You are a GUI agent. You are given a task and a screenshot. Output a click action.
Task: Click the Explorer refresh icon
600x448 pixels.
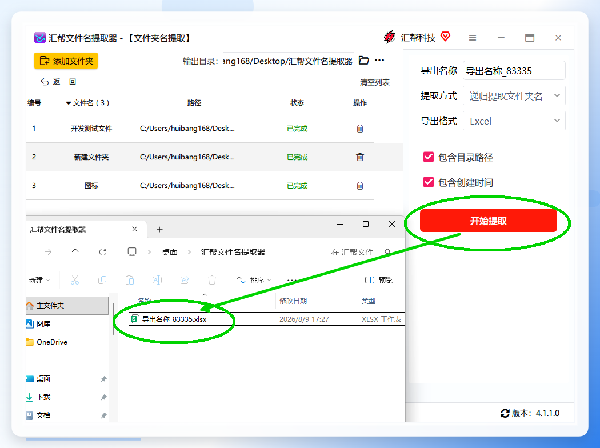tap(102, 252)
